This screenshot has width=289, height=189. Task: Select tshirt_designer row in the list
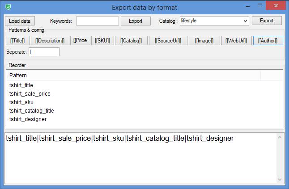point(28,119)
